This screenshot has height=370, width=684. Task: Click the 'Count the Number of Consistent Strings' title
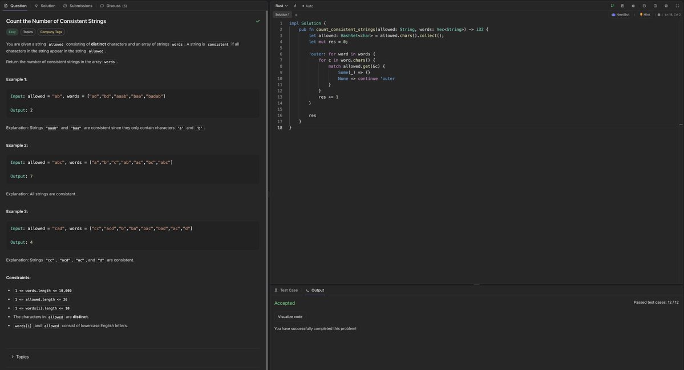56,21
